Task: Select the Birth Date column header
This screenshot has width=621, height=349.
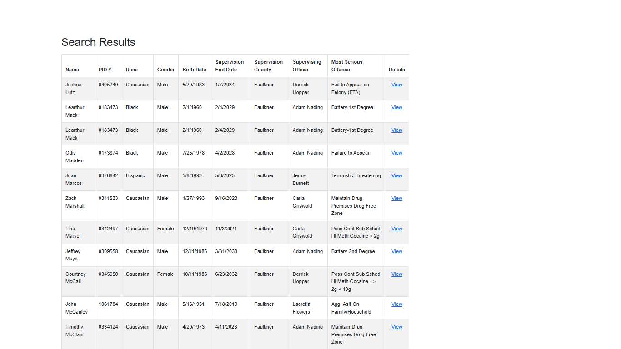Action: pyautogui.click(x=194, y=70)
